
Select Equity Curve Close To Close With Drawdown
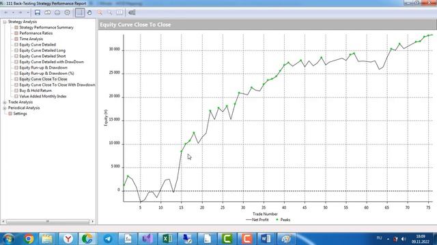tap(57, 84)
